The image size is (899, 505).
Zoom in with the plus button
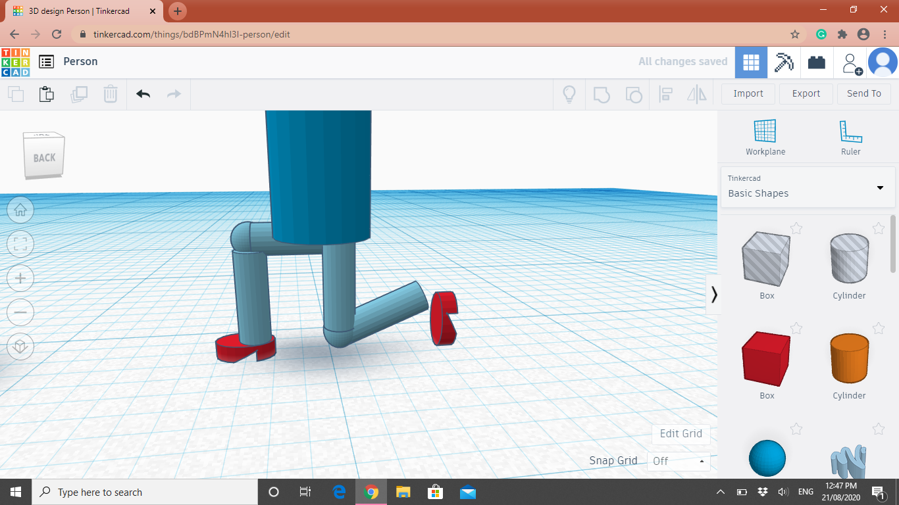click(x=20, y=278)
